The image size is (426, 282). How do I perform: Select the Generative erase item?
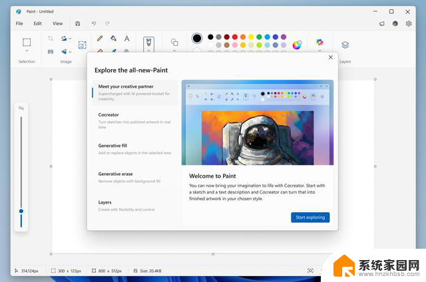pyautogui.click(x=135, y=178)
